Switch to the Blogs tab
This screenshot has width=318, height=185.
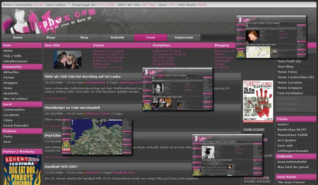pos(51,37)
